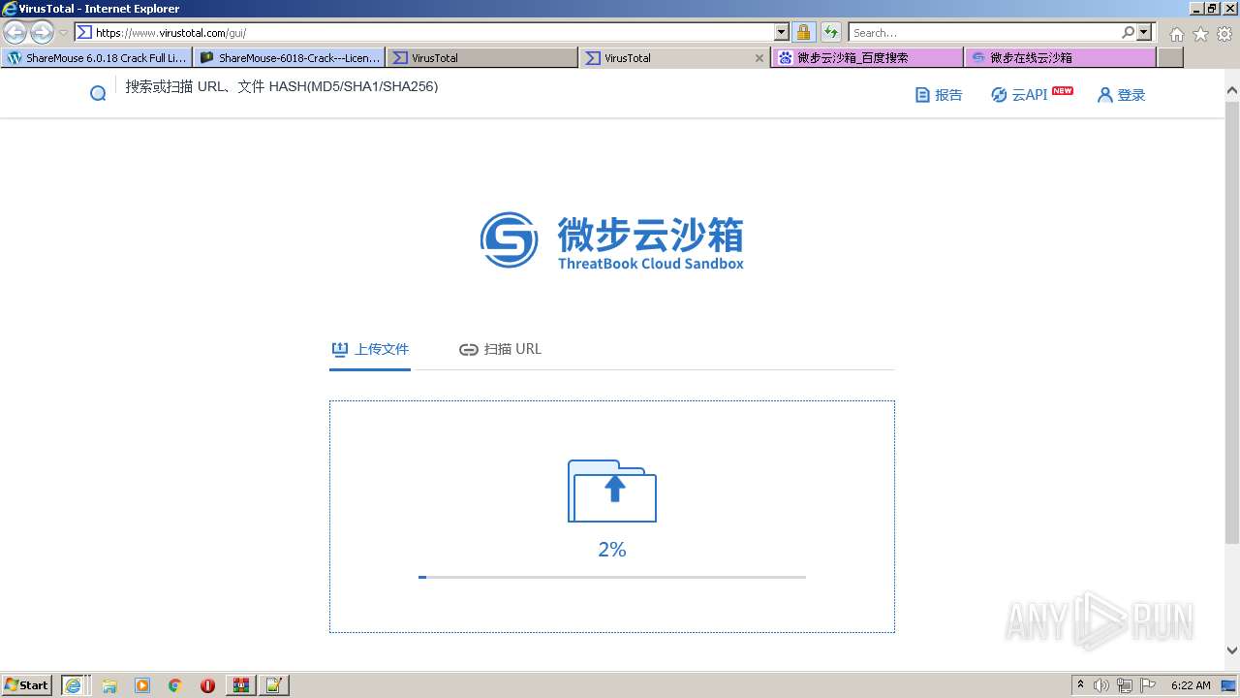Click the volume speaker tray icon

[1101, 685]
